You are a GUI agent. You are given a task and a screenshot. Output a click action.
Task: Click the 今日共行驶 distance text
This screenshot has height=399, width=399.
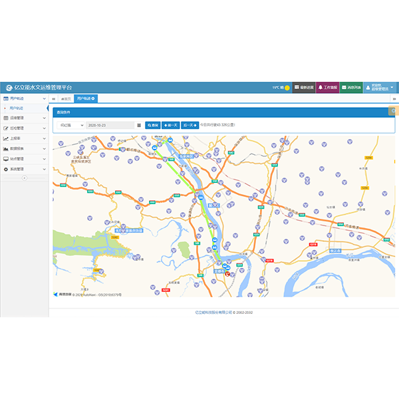pyautogui.click(x=217, y=125)
